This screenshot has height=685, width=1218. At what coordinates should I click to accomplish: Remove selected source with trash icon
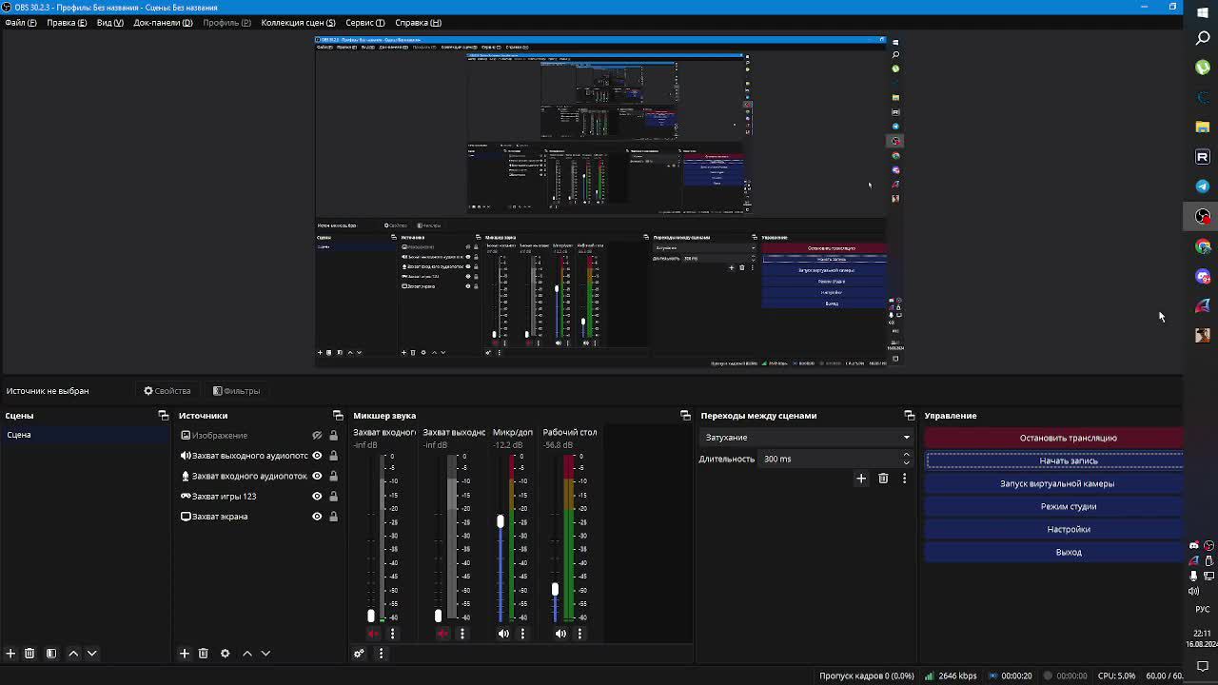coord(203,654)
